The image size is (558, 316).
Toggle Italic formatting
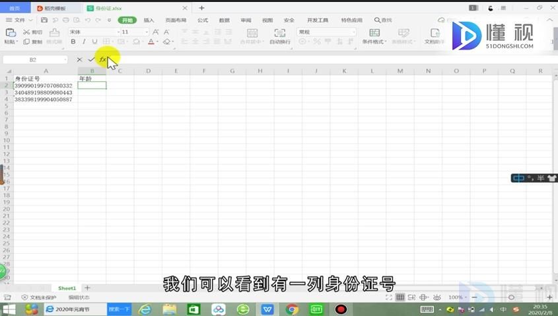click(x=84, y=42)
